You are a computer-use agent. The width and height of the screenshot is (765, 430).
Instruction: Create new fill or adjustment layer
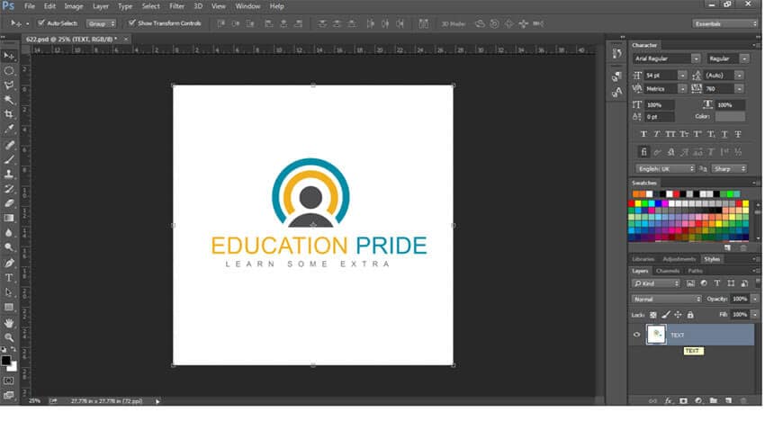click(698, 400)
